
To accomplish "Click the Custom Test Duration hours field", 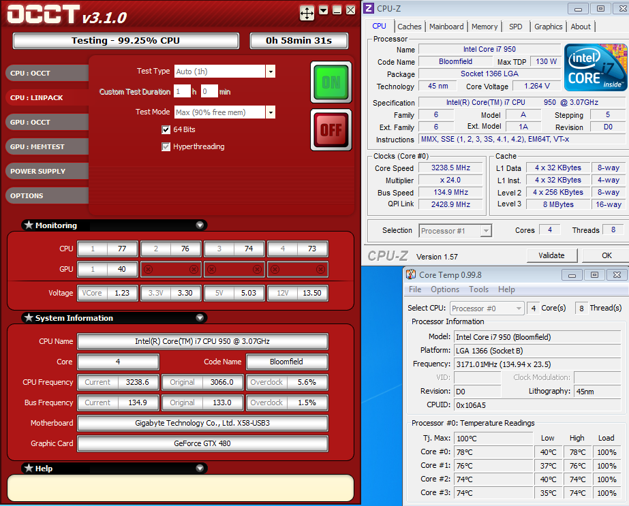I will pos(182,91).
